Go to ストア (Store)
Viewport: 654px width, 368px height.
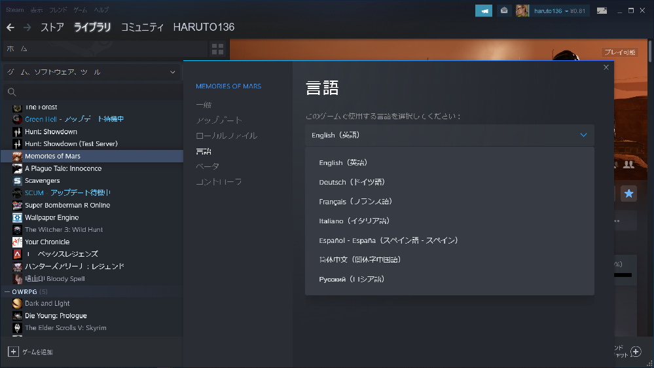click(52, 28)
